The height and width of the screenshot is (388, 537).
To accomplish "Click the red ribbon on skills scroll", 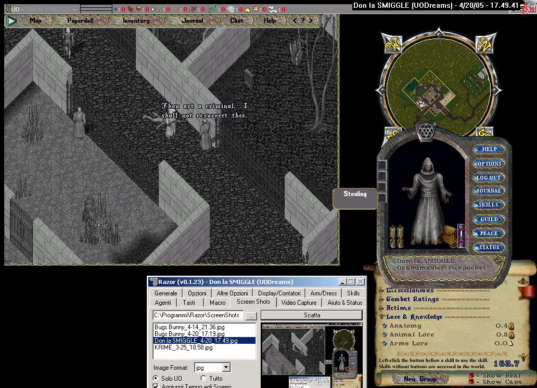I will [527, 292].
